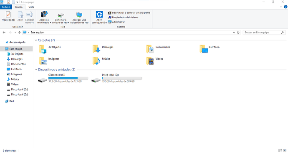Open Descargas in the sidebar
Image resolution: width=288 pixels, height=153 pixels.
(x=15, y=59)
